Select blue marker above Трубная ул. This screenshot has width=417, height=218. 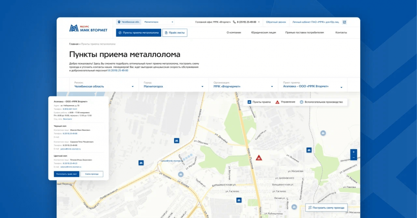(x=177, y=141)
